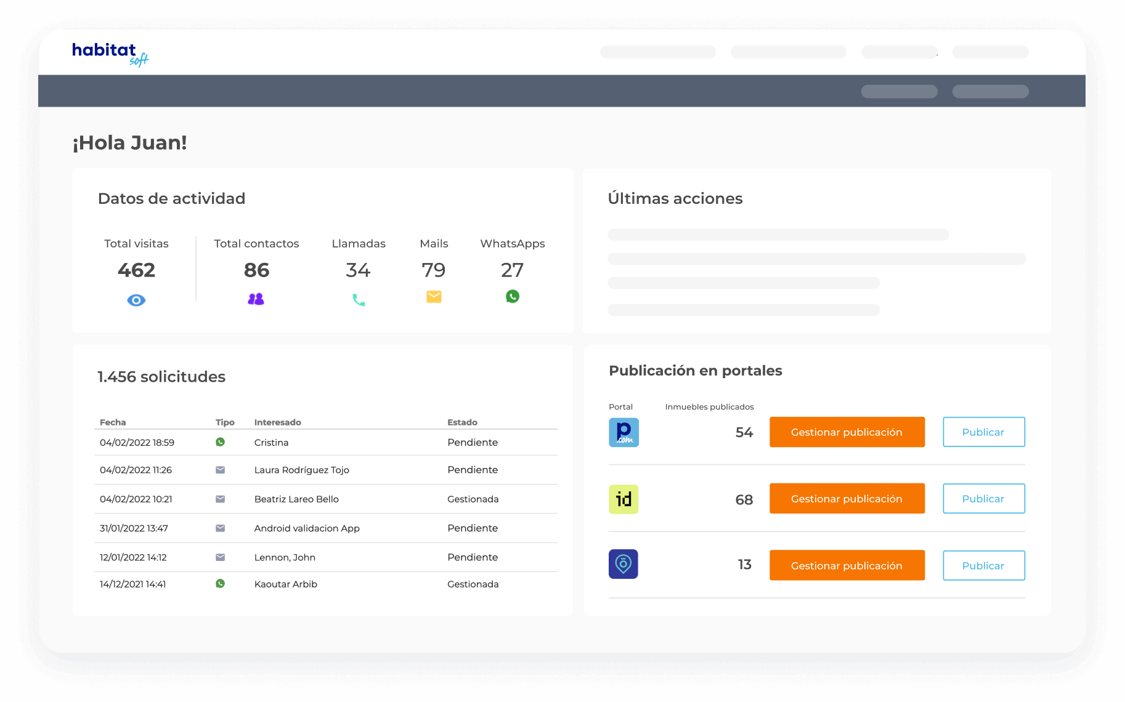This screenshot has height=702, width=1125.
Task: Open the purple location-pin portal icon
Action: click(x=623, y=565)
